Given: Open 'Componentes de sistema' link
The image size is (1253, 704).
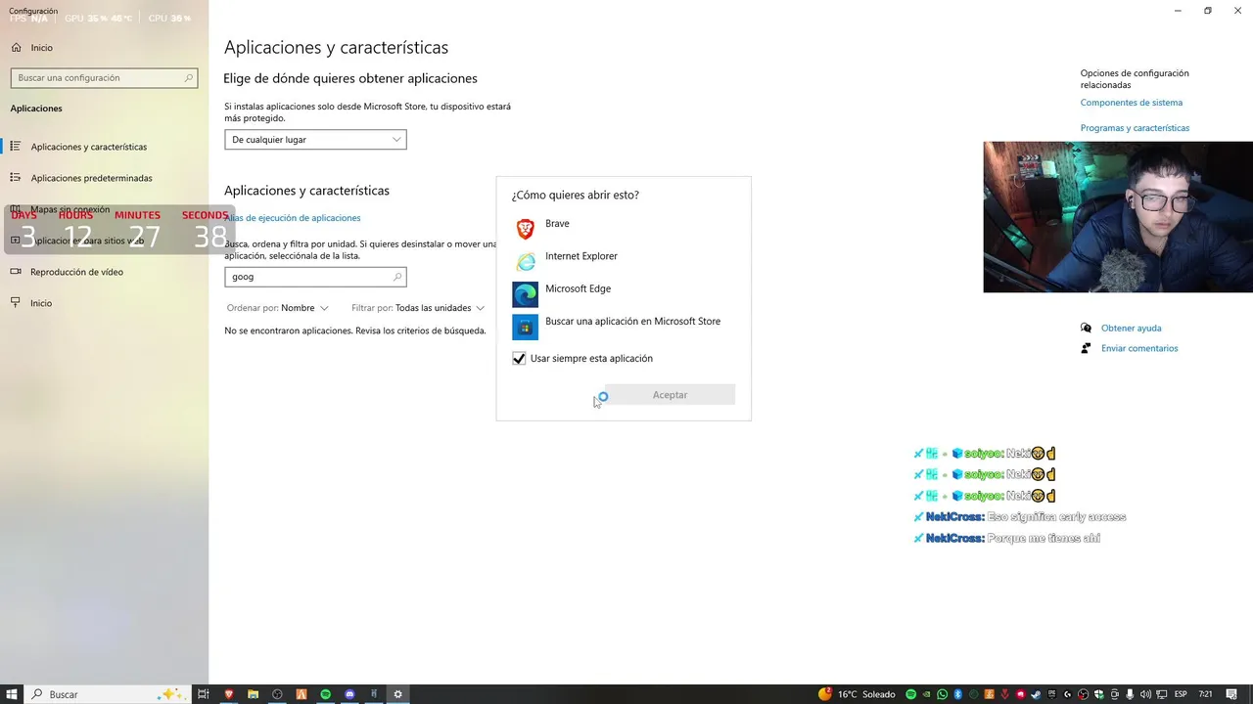Looking at the screenshot, I should [1131, 103].
